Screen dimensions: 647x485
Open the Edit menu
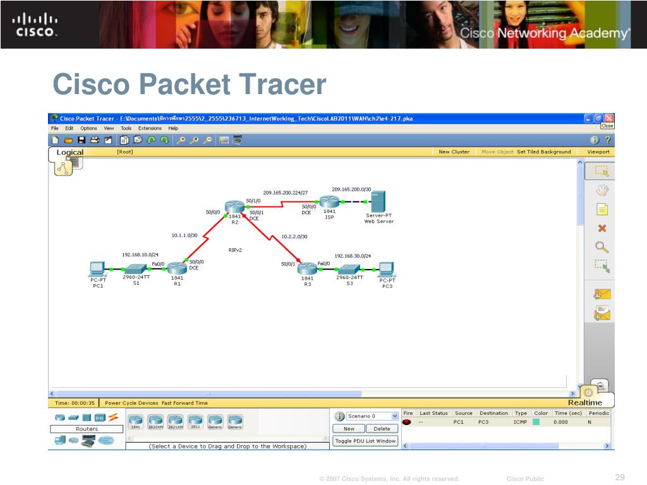click(70, 128)
